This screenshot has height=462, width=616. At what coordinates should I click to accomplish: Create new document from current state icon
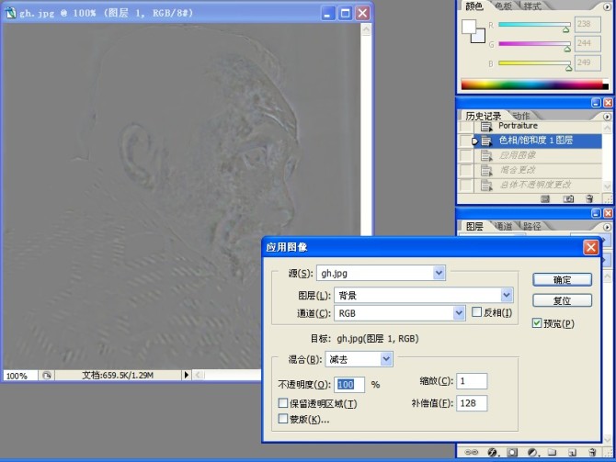(x=545, y=198)
